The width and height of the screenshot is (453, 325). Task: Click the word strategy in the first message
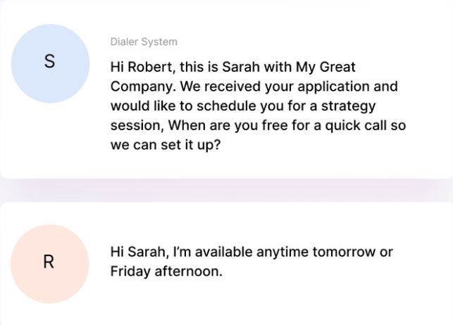click(x=348, y=106)
